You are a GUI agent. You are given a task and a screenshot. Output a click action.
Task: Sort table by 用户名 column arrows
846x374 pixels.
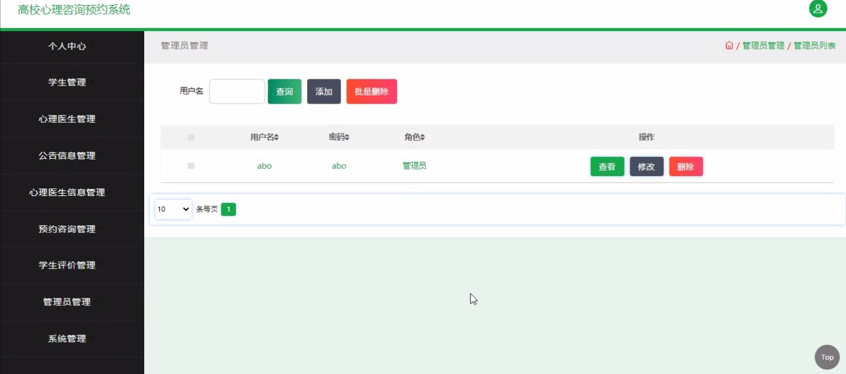point(277,137)
